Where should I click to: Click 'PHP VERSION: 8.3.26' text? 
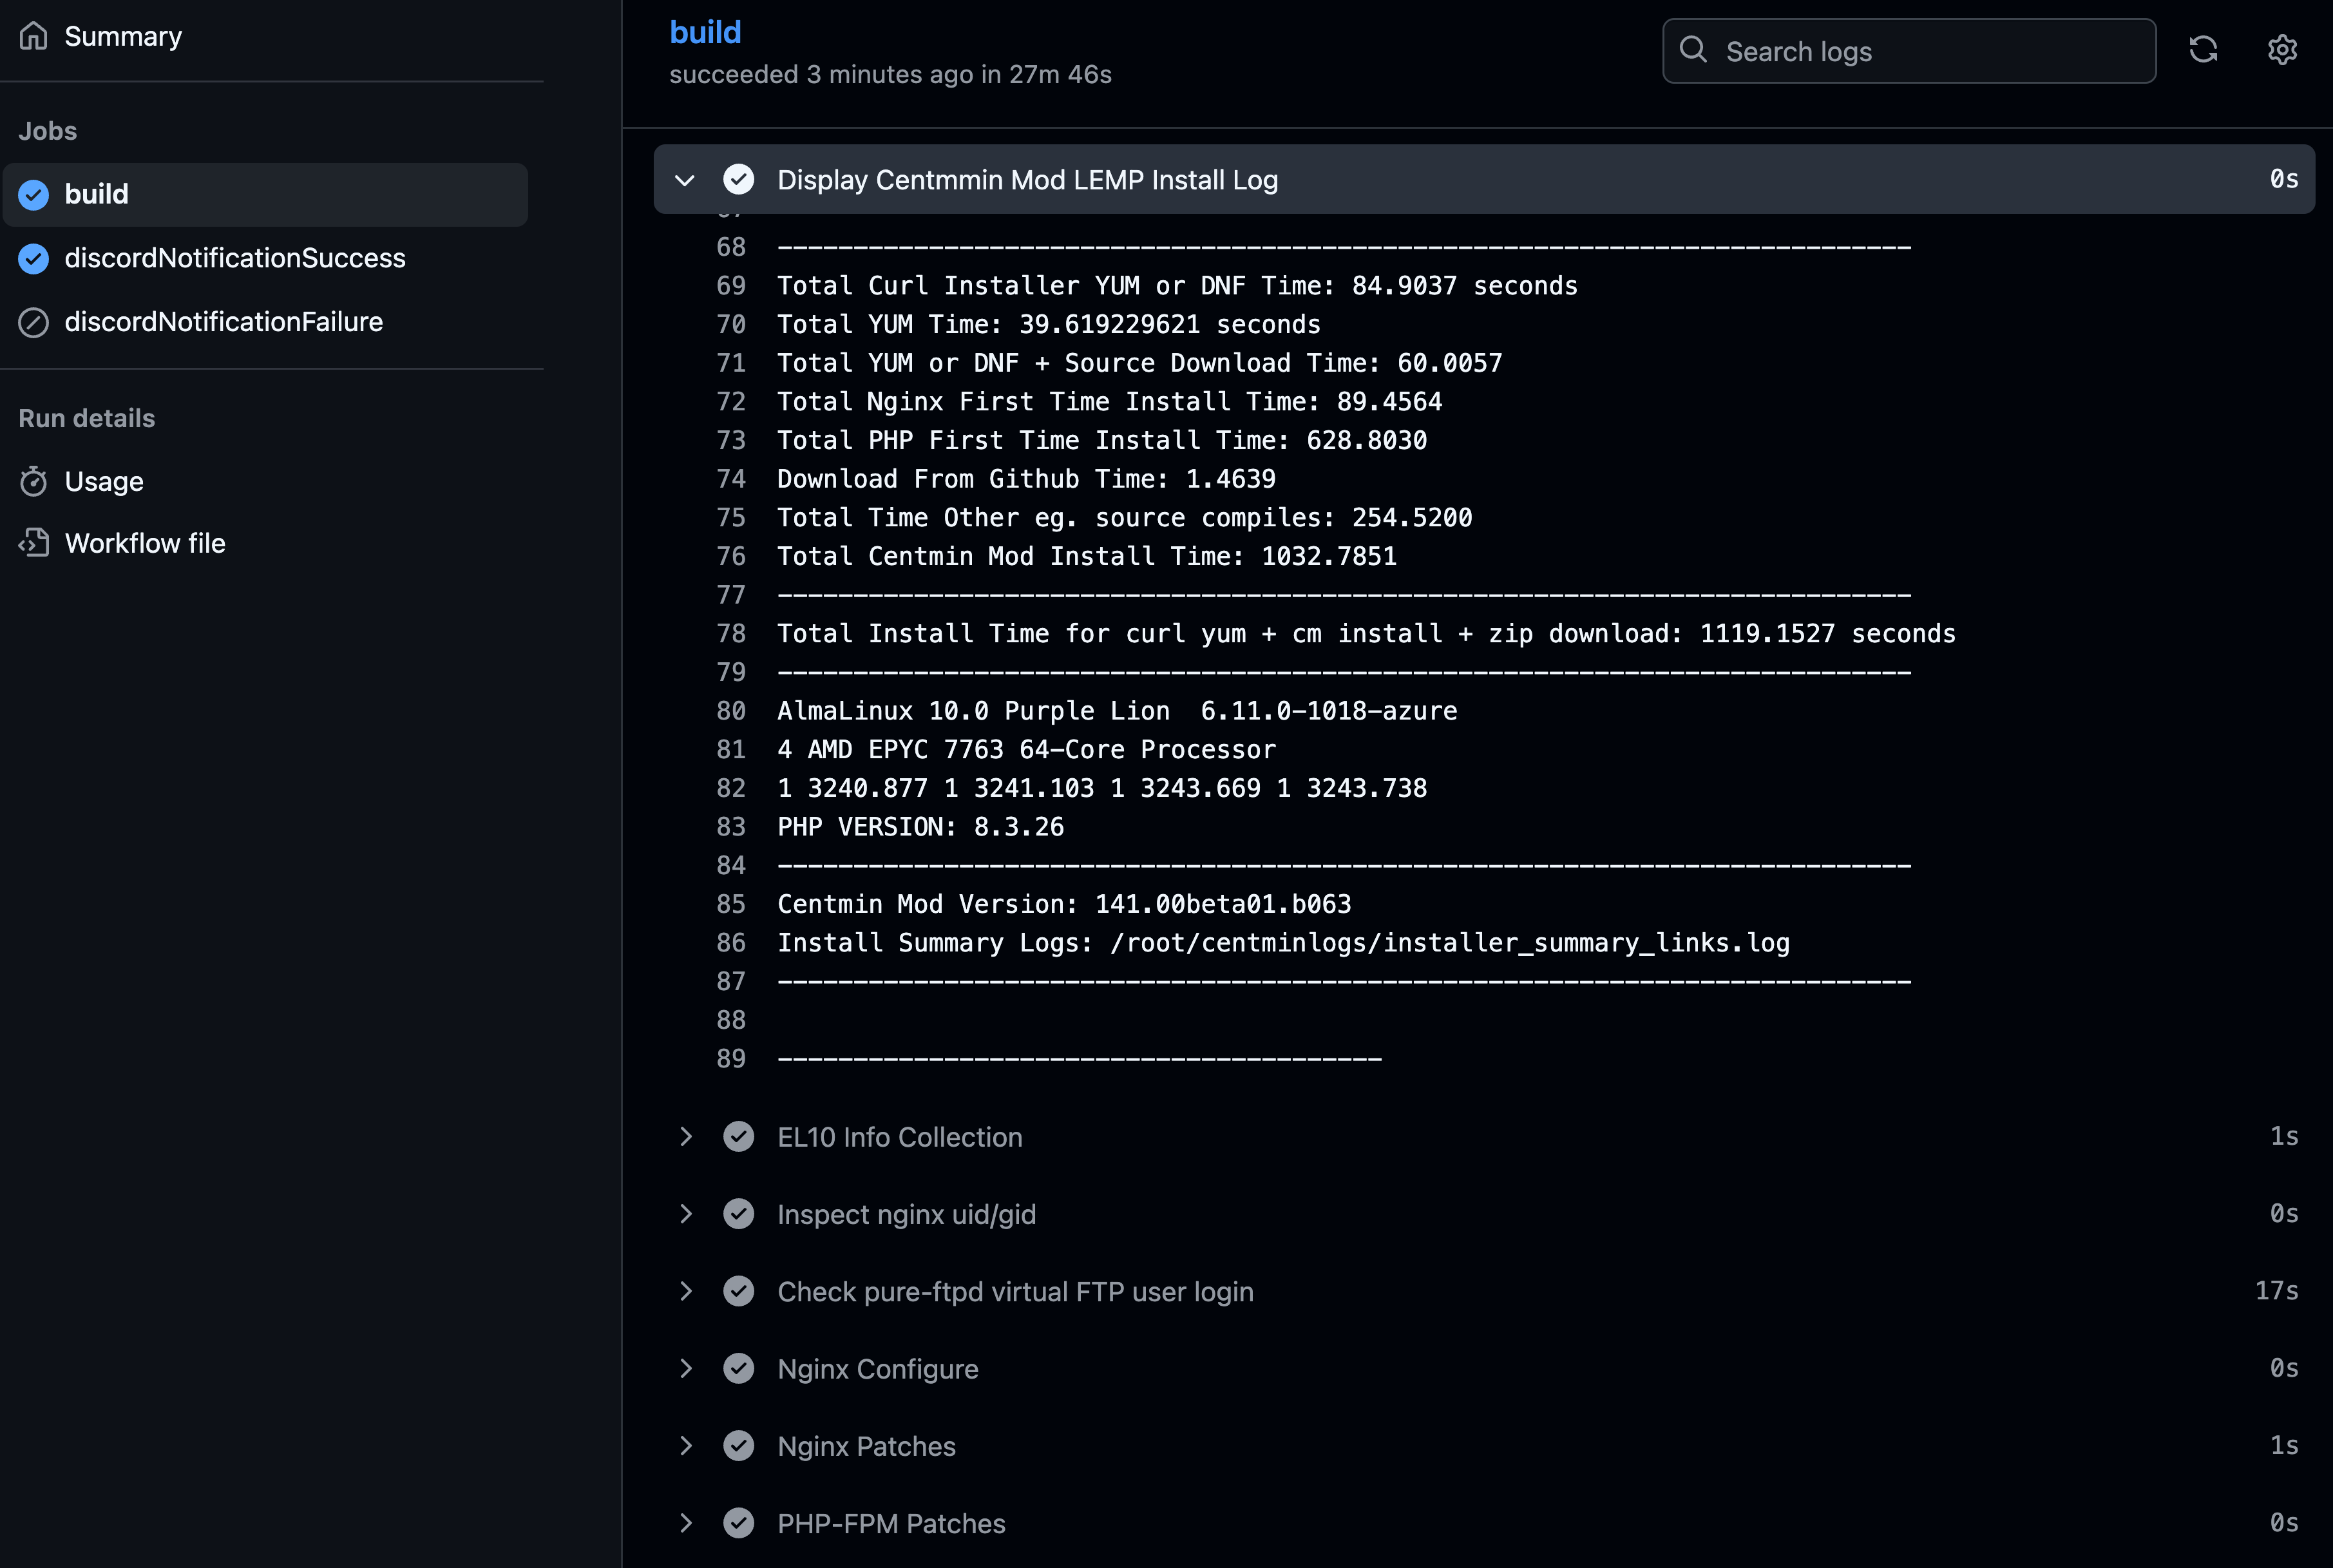pos(920,827)
